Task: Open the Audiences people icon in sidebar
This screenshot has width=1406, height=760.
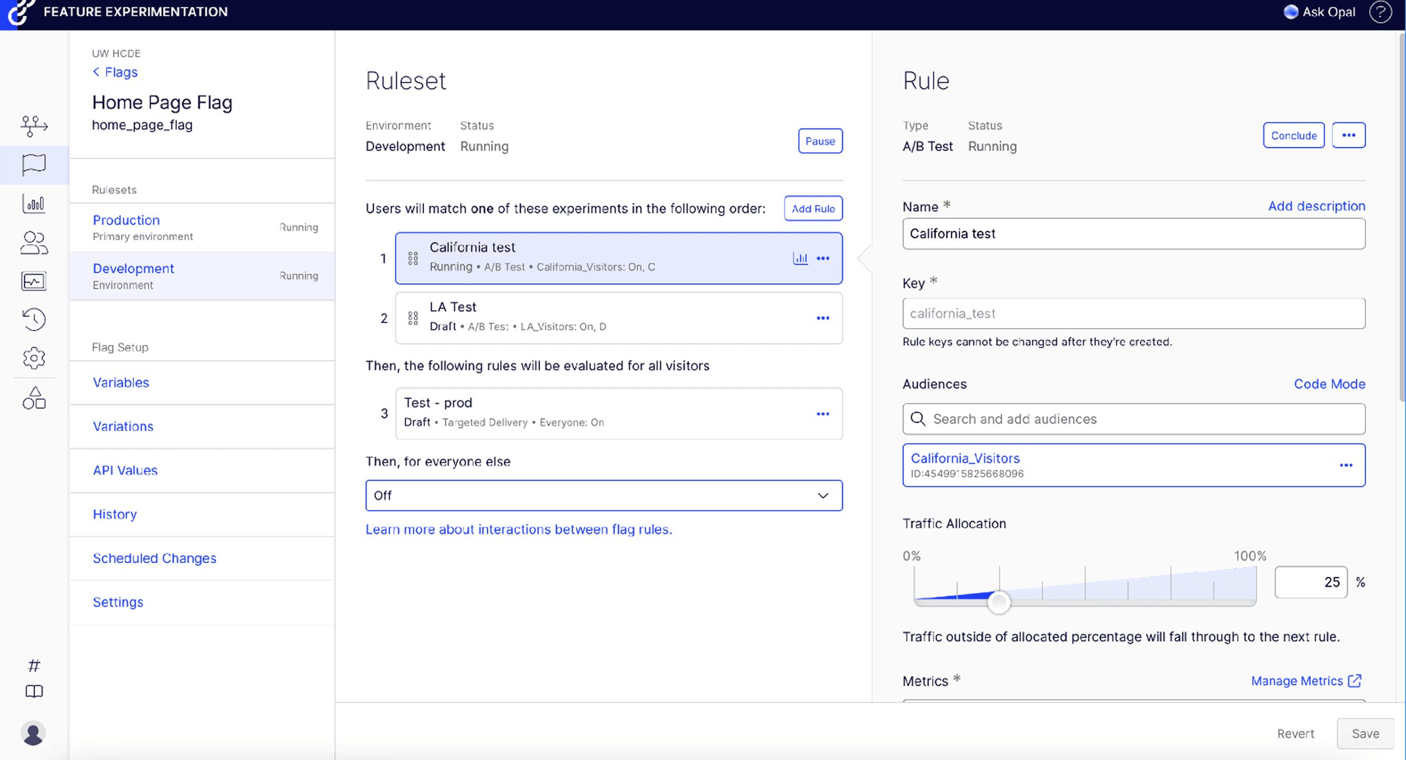Action: 34,243
